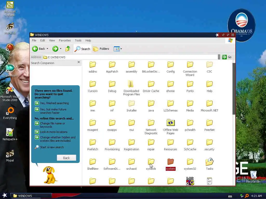Screen dimensions: 266x199
Task: Open the Edit menu
Action: 43,40
